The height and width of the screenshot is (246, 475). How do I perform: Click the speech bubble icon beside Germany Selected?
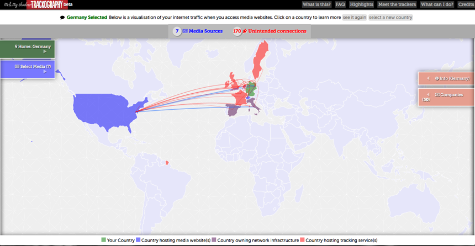[62, 18]
